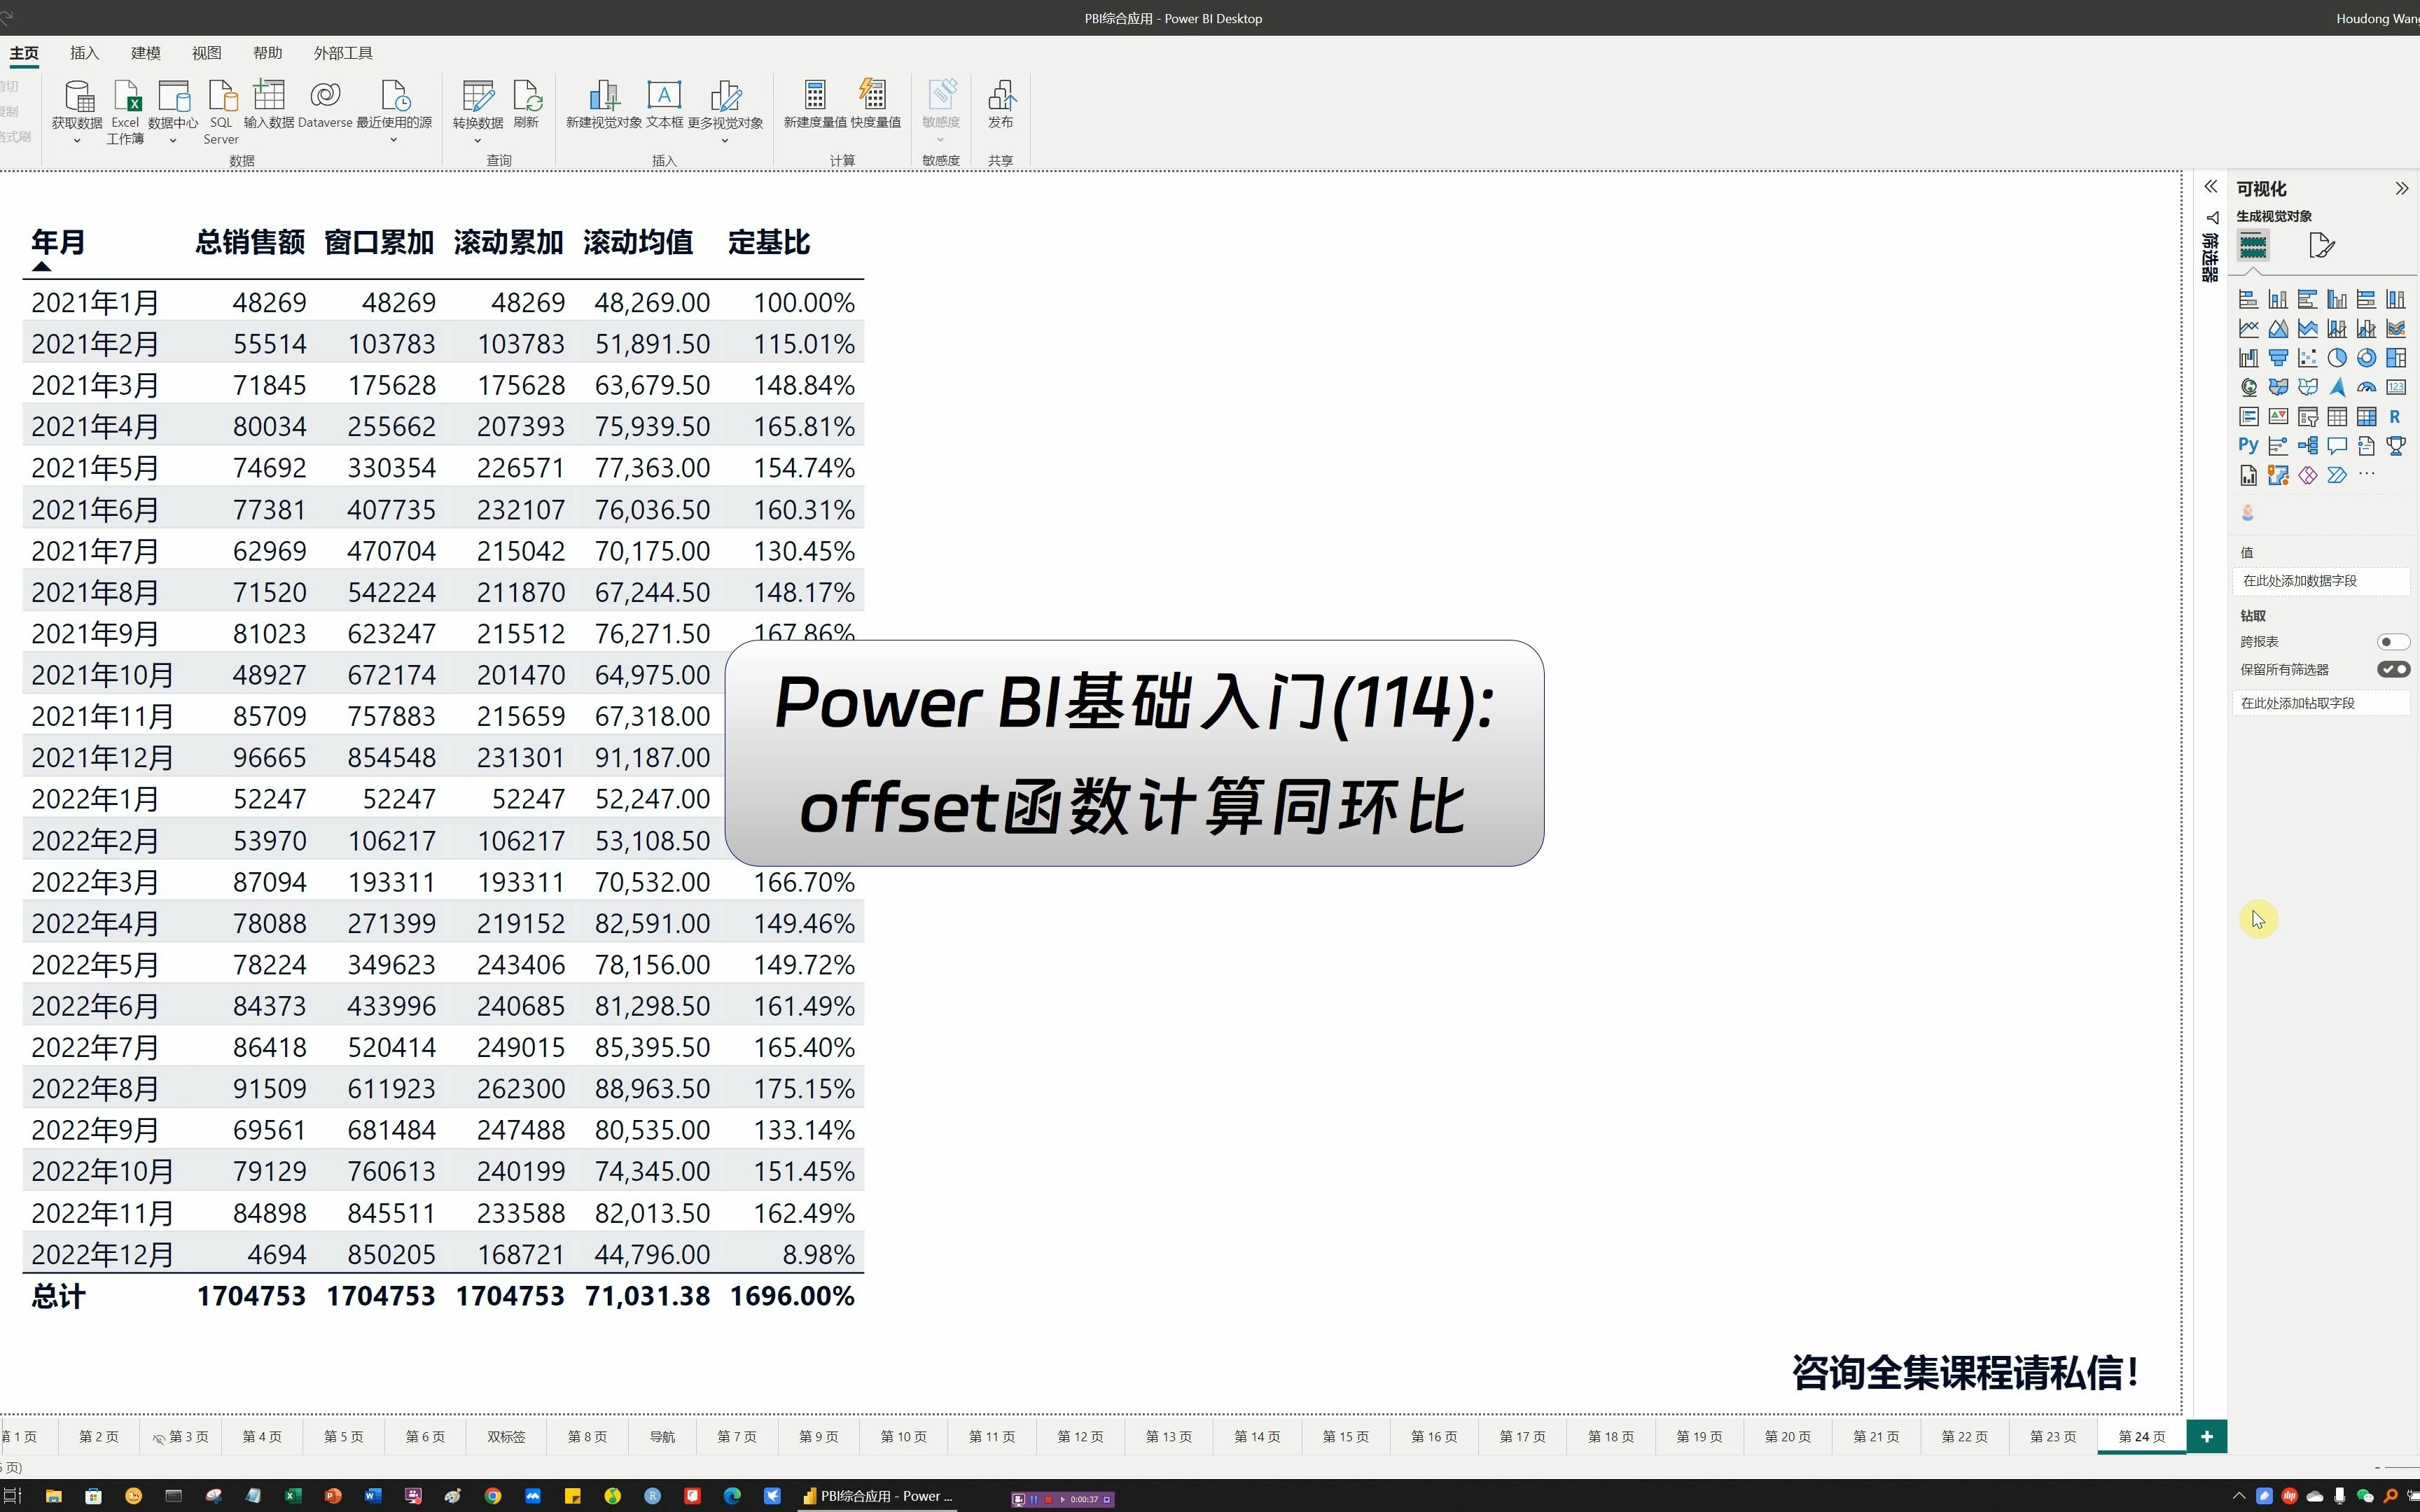Open the Modeling (建模) ribbon tab

(146, 53)
